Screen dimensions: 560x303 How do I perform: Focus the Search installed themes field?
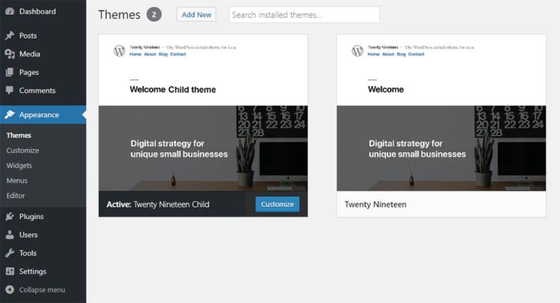click(304, 15)
